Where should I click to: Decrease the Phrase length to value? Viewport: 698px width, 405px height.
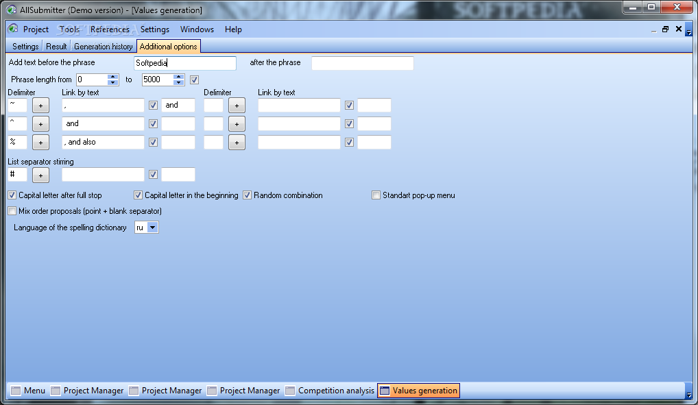click(x=178, y=83)
